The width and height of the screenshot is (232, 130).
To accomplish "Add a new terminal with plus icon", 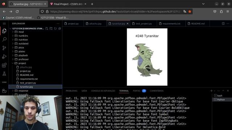I will click(211, 91).
